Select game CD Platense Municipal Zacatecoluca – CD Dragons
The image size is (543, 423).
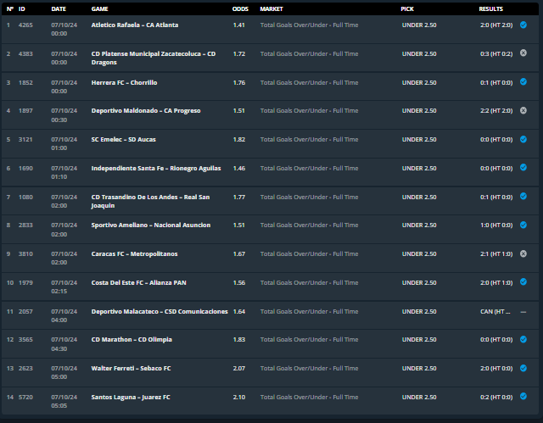pos(154,58)
